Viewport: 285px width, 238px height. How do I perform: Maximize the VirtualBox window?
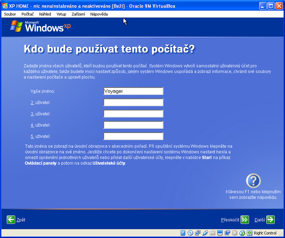click(x=271, y=6)
